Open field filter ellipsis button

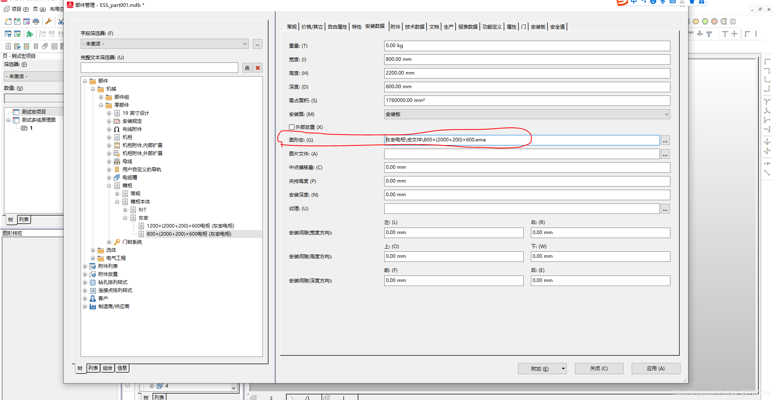(x=258, y=44)
